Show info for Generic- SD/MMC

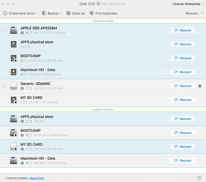pyautogui.click(x=22, y=88)
